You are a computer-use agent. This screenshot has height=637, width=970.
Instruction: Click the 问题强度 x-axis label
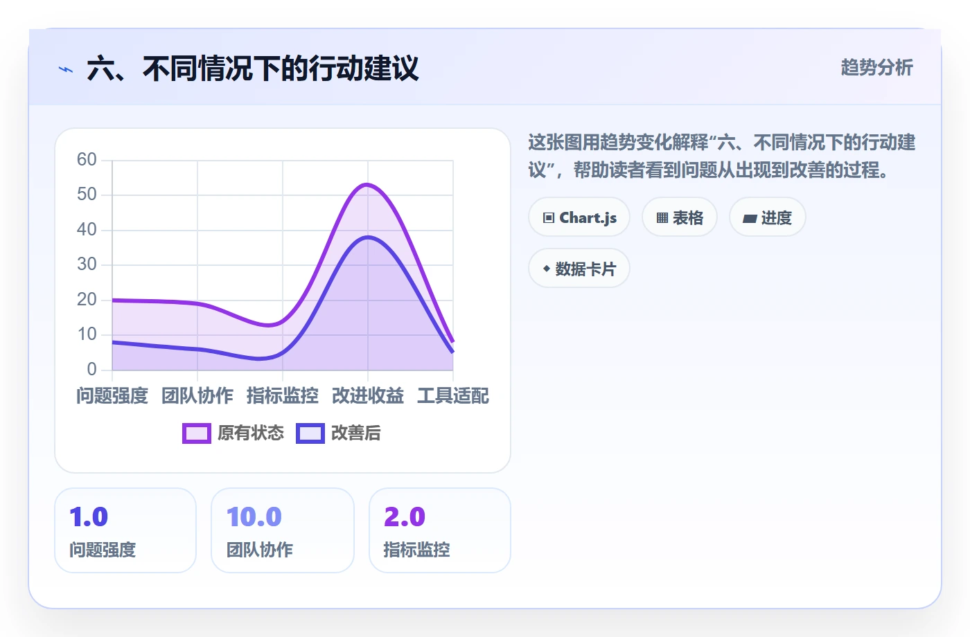[x=112, y=396]
